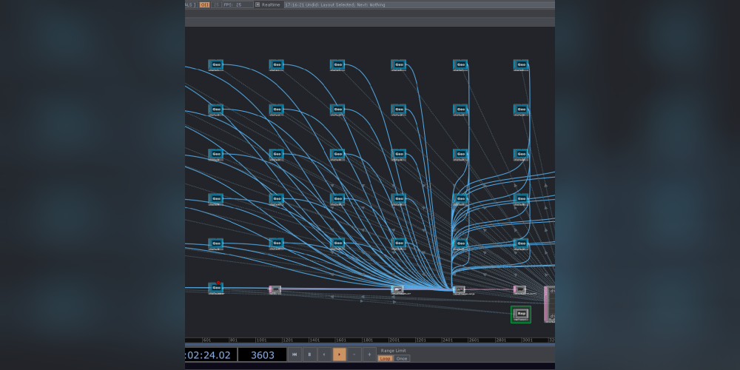
Task: Click timeline marker 601
Action: [206, 340]
